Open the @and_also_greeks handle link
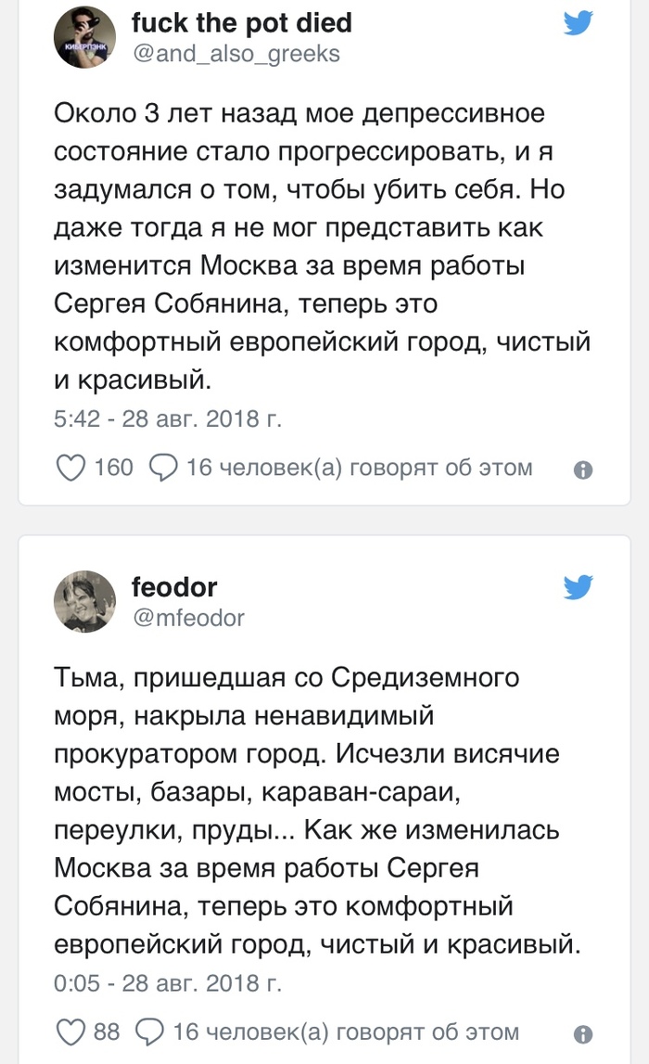This screenshot has height=1064, width=649. pos(235,54)
